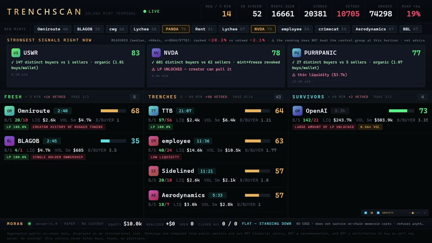
Task: Click the Aerodynamics token name in Trenches
Action: click(x=183, y=195)
